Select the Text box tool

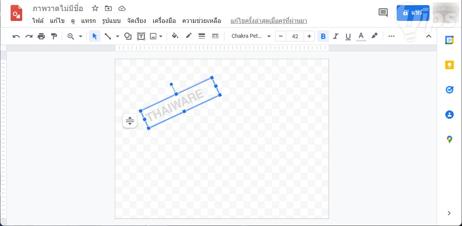141,36
